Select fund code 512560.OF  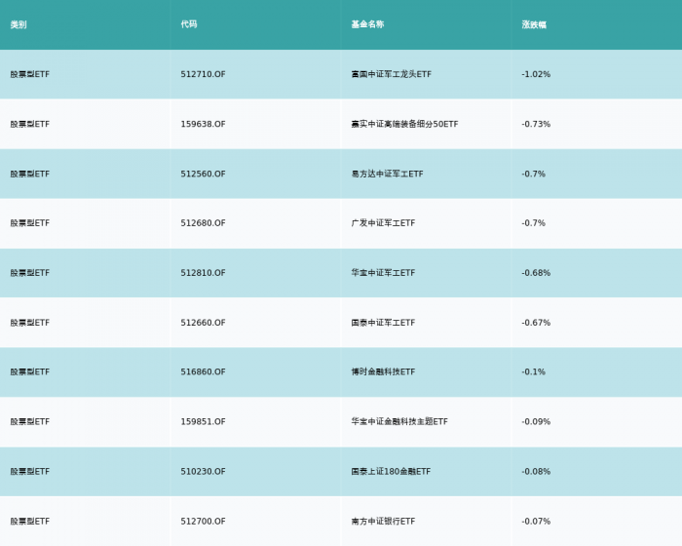(203, 174)
